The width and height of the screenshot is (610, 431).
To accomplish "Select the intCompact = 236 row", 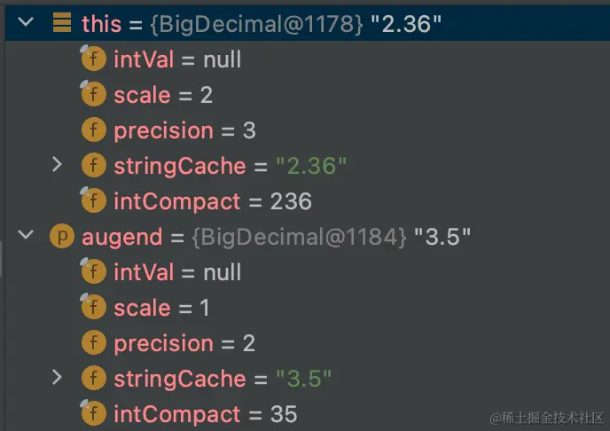I will (308, 200).
